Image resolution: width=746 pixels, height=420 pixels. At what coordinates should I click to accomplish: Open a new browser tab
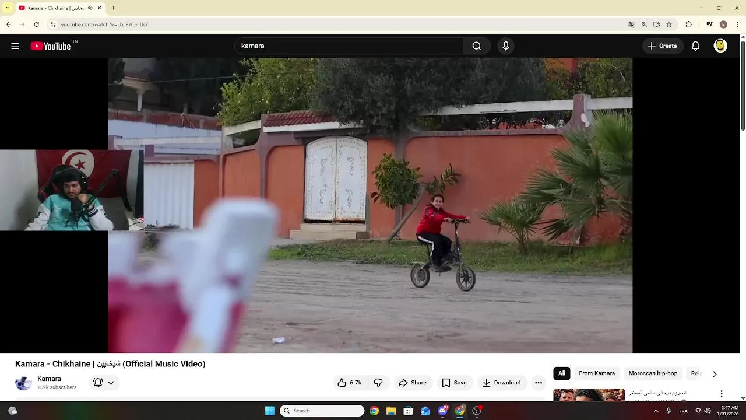(113, 8)
